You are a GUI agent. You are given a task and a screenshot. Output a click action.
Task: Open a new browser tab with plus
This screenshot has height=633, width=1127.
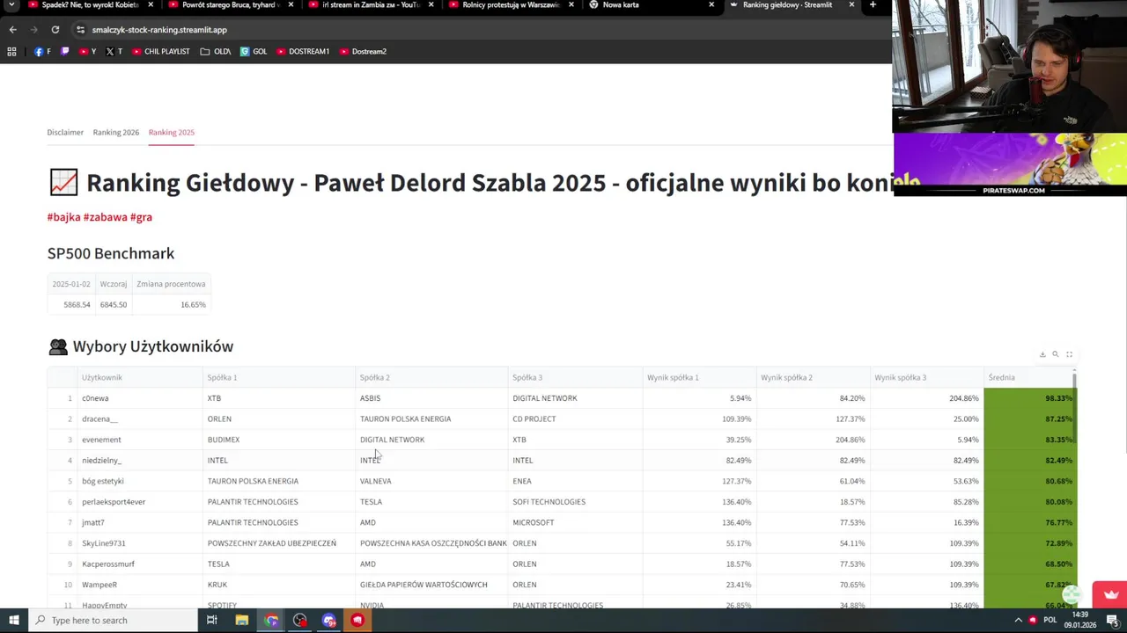[x=873, y=5]
